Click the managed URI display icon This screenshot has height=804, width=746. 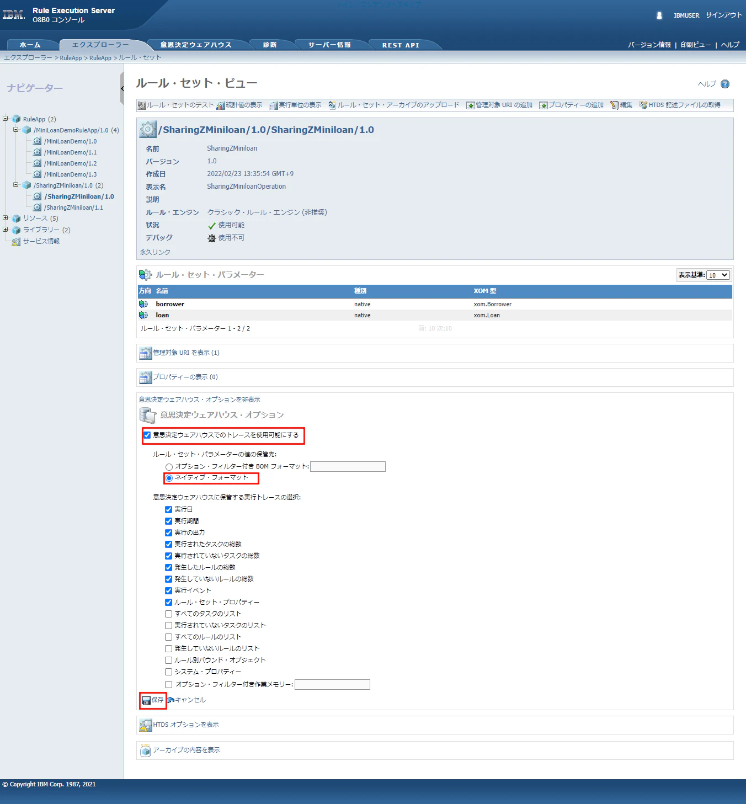(146, 353)
